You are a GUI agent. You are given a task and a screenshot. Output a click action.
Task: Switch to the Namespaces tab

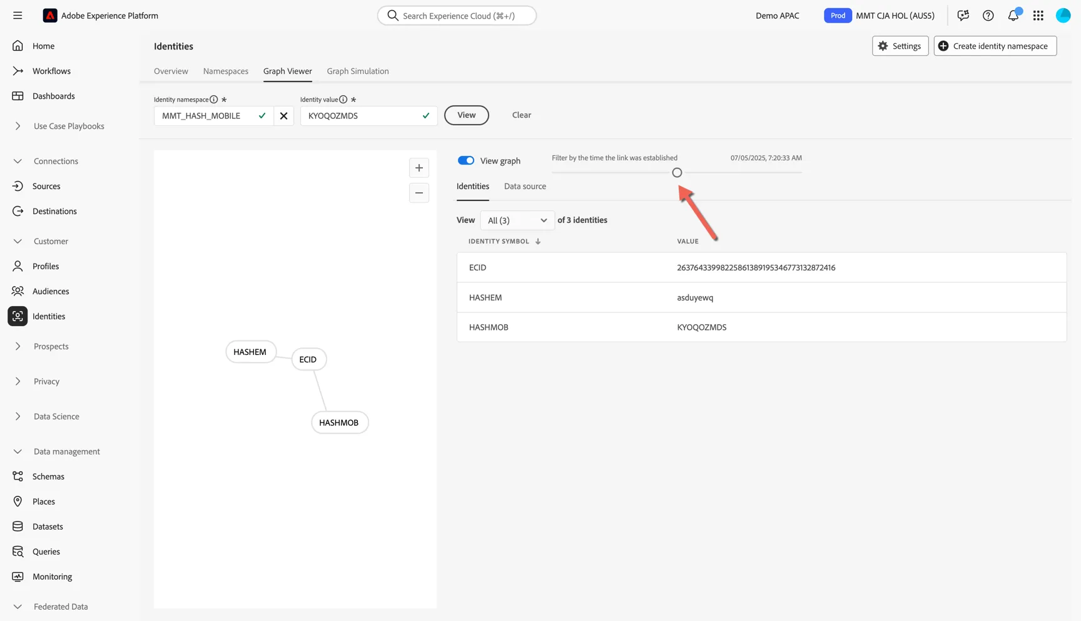point(226,71)
